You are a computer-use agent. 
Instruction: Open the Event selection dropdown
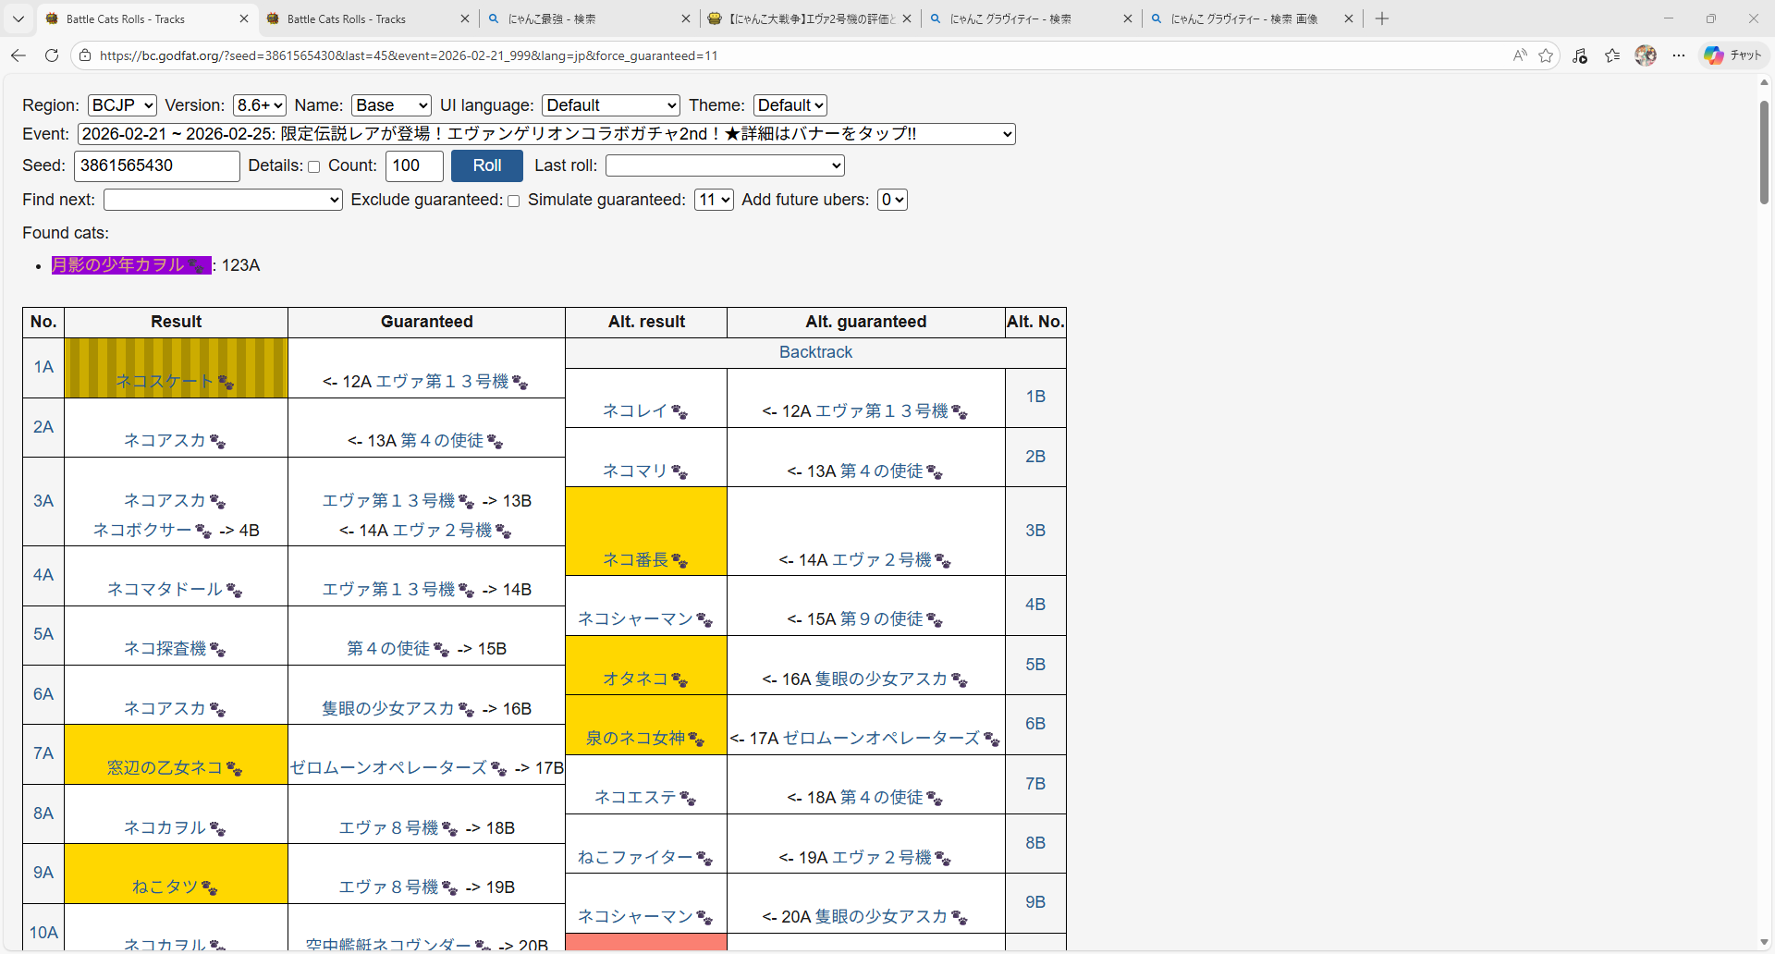click(546, 134)
